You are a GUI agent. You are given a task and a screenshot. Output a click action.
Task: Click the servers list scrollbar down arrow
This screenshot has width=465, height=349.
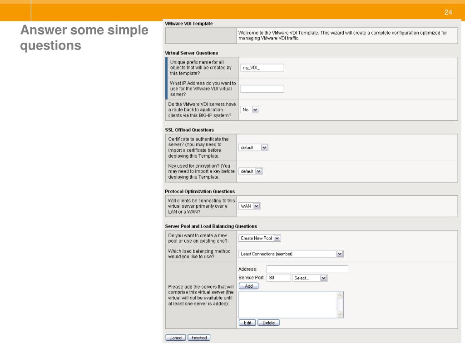pyautogui.click(x=340, y=314)
